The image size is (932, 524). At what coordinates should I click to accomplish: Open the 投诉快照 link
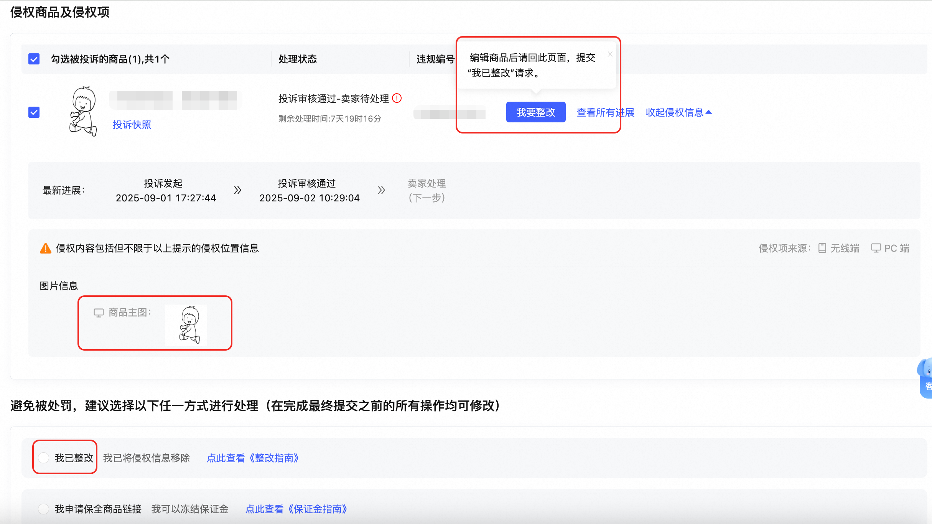click(132, 125)
